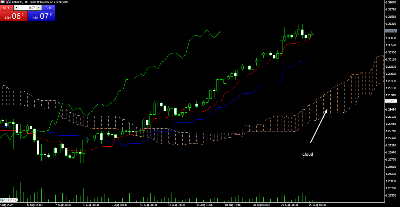Click the 0.07 volume input field

click(27, 8)
